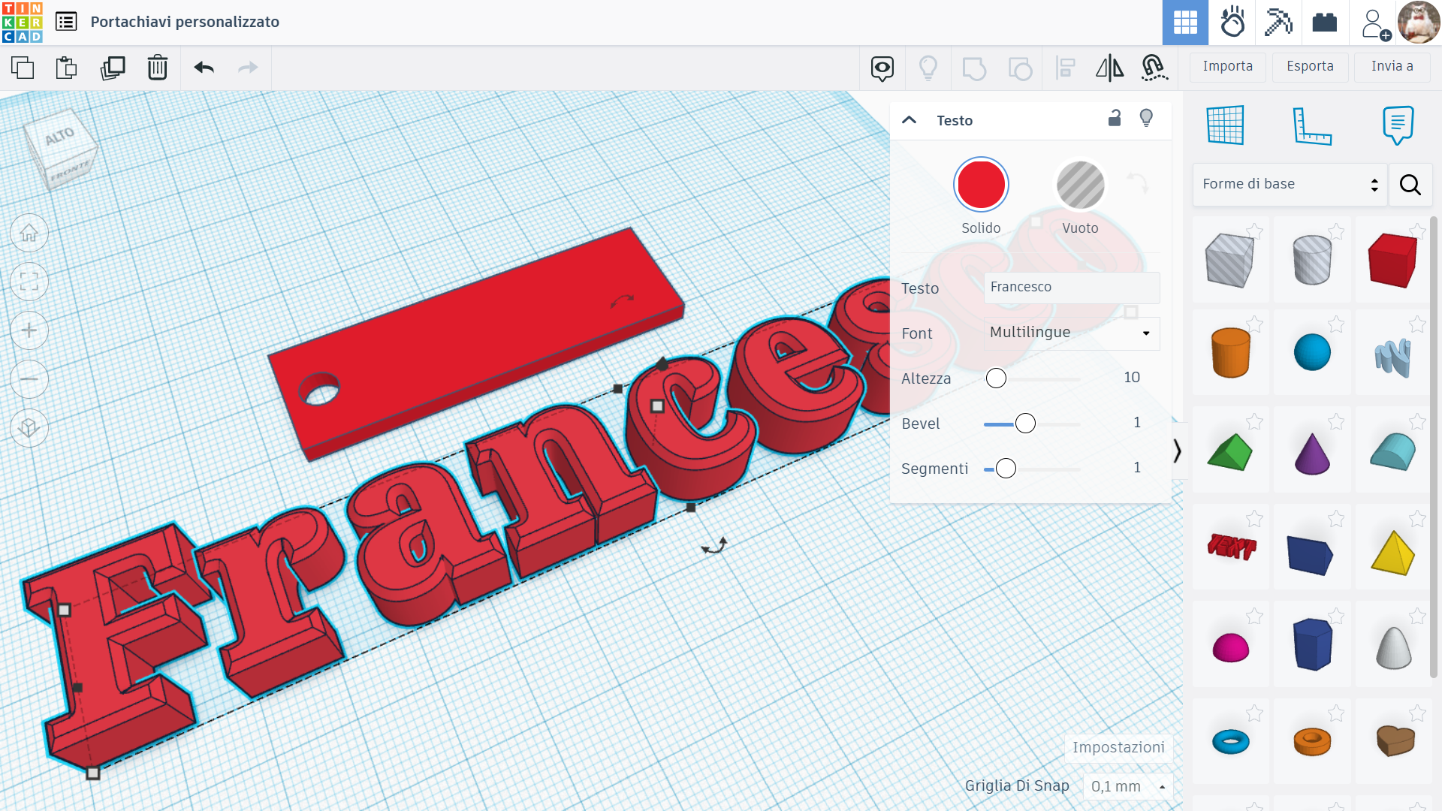Choose the red Solido color swatch
Image resolution: width=1442 pixels, height=811 pixels.
click(x=981, y=185)
